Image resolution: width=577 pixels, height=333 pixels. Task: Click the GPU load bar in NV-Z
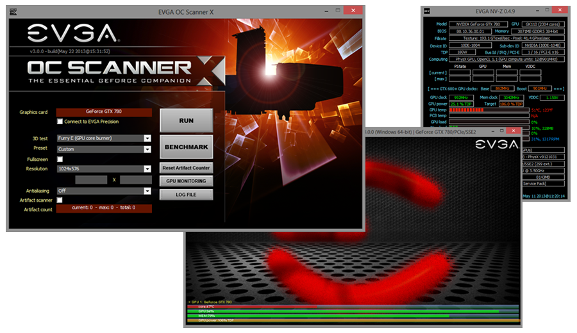pos(489,122)
